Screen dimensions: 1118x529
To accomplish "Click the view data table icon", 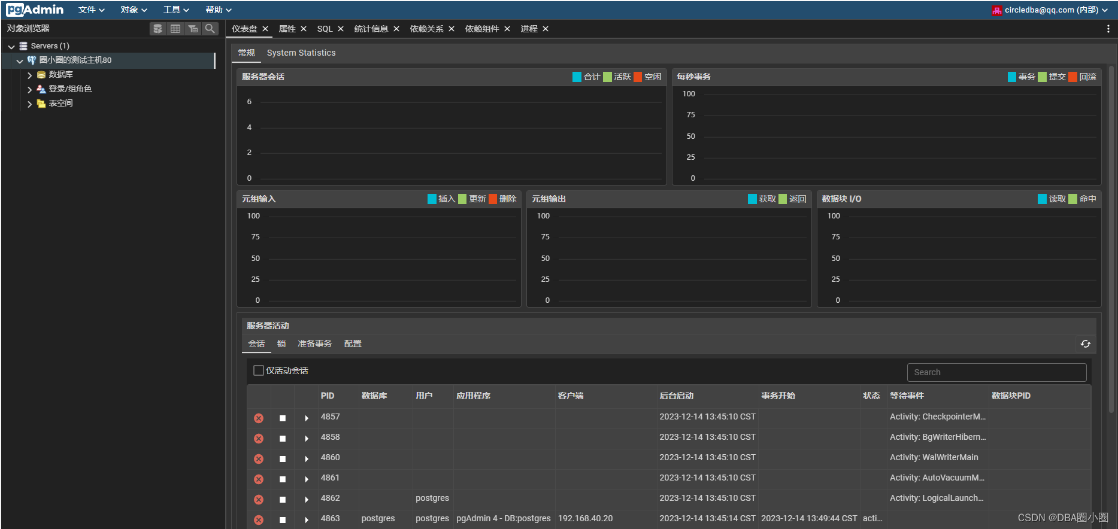I will [175, 29].
